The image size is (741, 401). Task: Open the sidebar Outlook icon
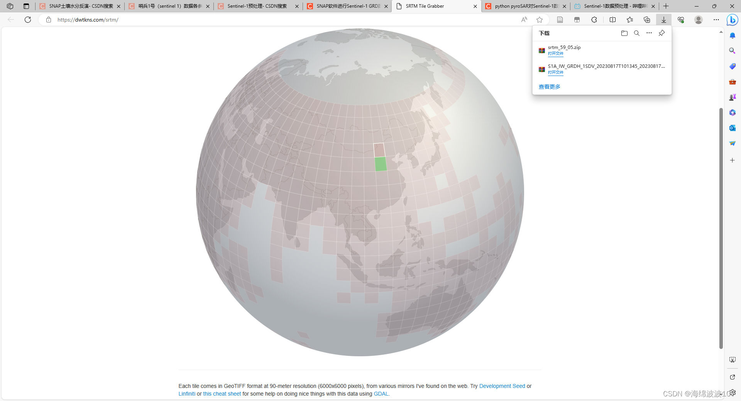tap(733, 128)
